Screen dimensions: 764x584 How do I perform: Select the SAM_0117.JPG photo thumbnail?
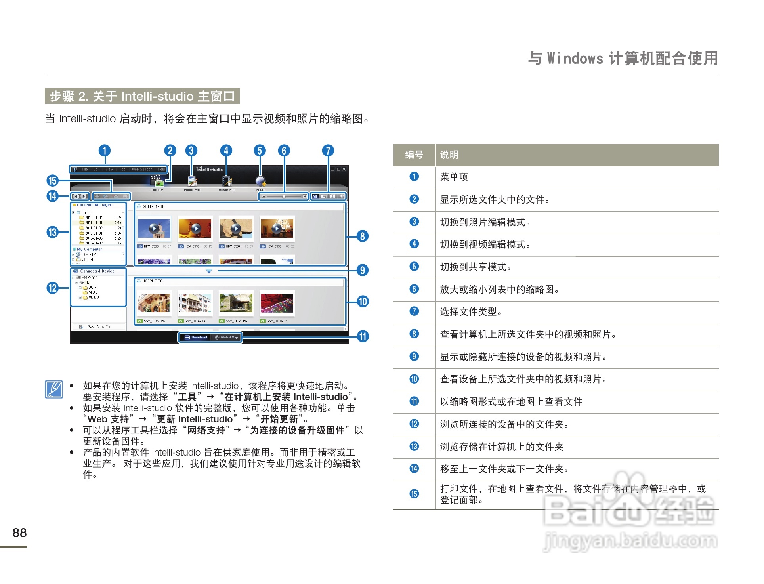tap(236, 303)
